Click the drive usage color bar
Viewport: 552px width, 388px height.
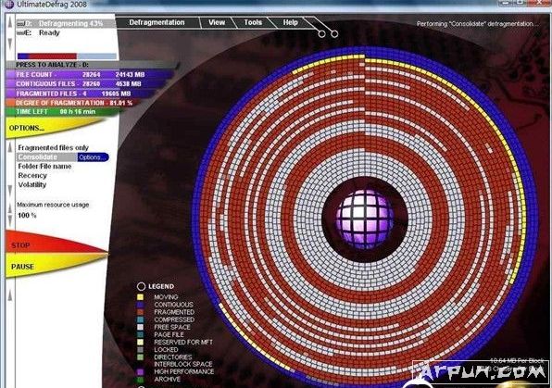coord(67,56)
